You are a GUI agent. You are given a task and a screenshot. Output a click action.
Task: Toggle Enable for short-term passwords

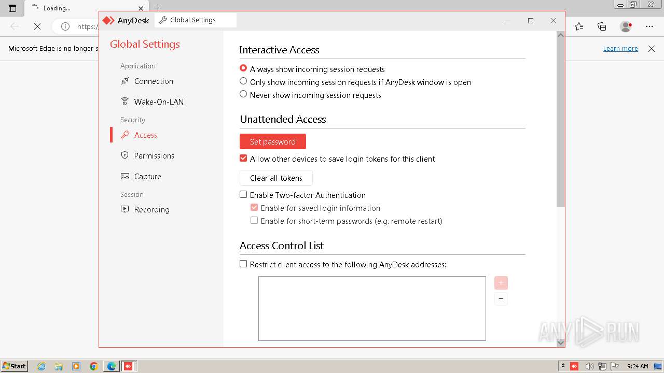pyautogui.click(x=254, y=221)
